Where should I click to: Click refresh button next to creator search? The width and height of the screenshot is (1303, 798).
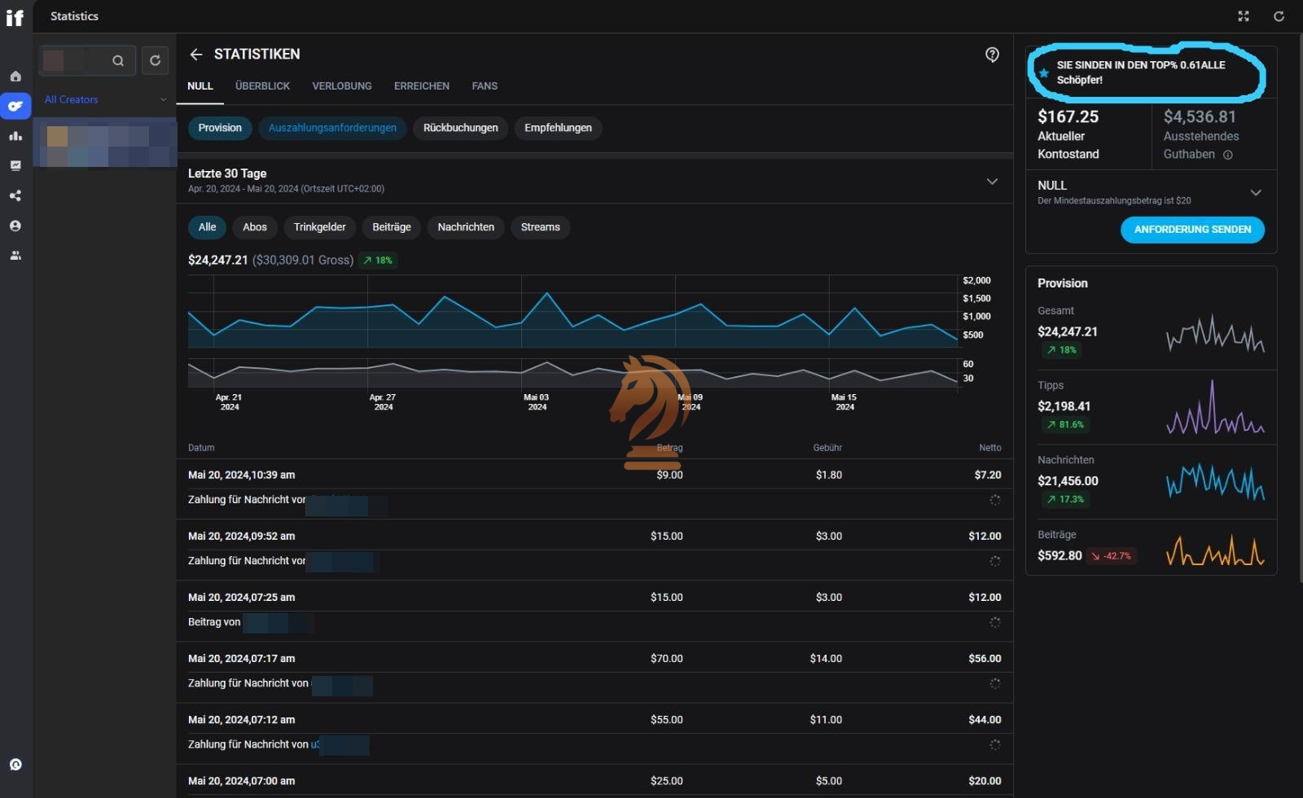(155, 60)
